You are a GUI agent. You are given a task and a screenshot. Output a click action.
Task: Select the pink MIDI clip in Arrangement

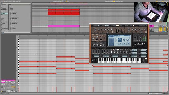(x=64, y=26)
